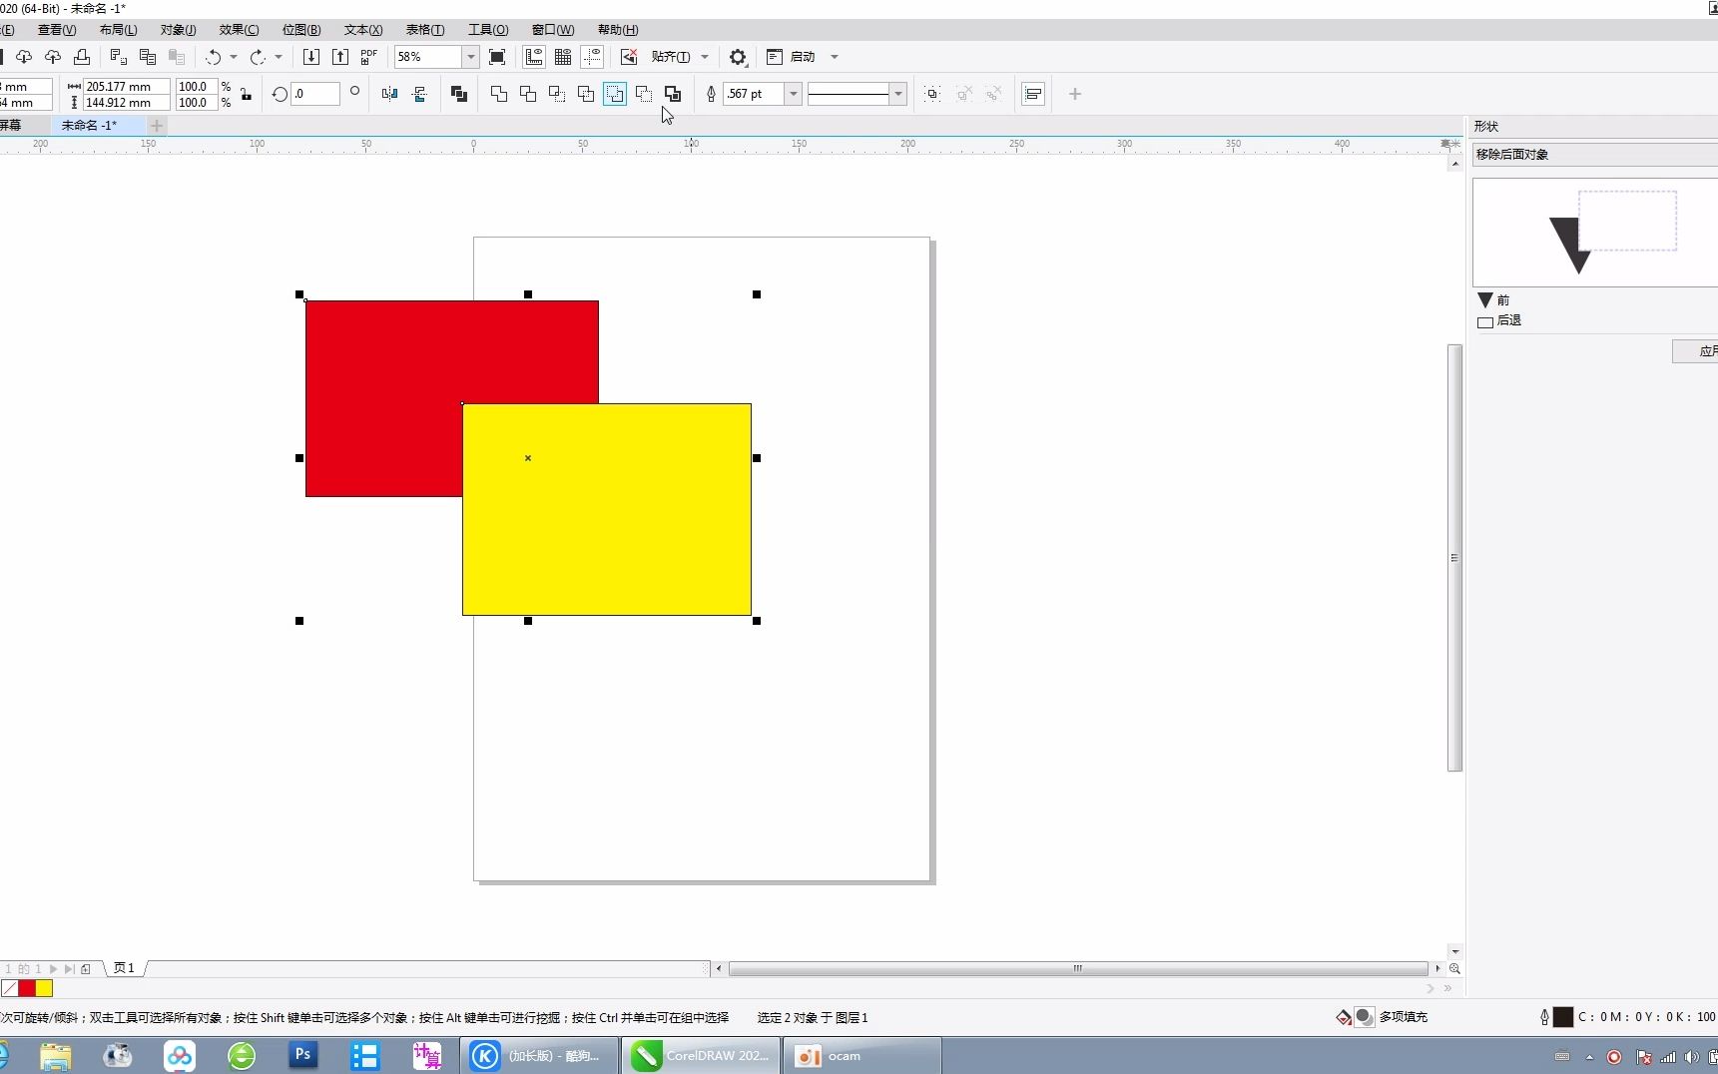Viewport: 1718px width, 1074px height.
Task: Click the Create boundary icon
Action: click(x=673, y=94)
